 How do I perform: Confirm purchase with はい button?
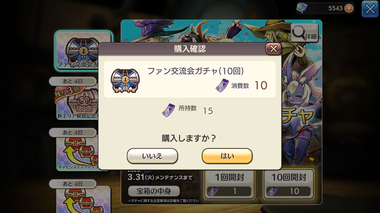(227, 156)
